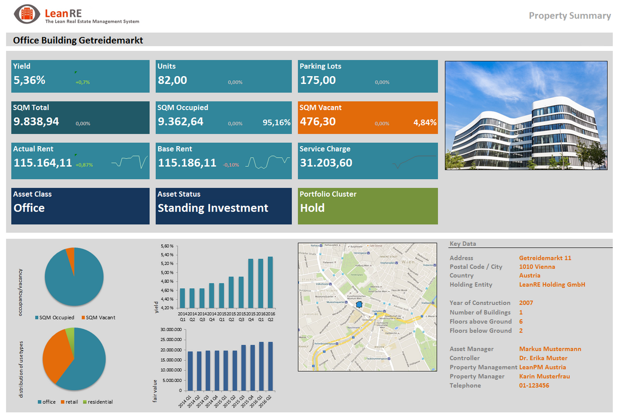Click the 2016 Q2 fair value bar
Viewport: 618px width, 418px height.
[270, 366]
